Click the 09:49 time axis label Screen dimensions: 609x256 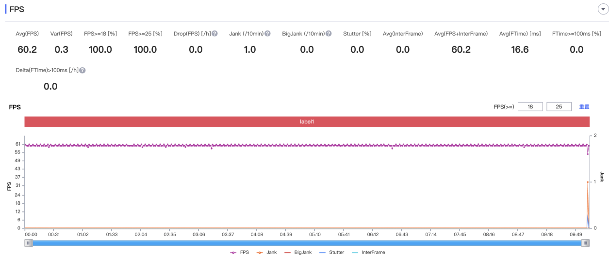pyautogui.click(x=576, y=234)
